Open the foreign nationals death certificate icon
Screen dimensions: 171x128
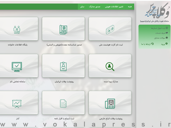pyautogui.click(x=110, y=103)
